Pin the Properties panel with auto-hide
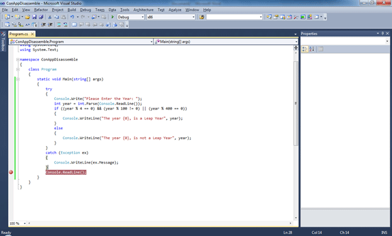The image size is (392, 236). [x=383, y=33]
